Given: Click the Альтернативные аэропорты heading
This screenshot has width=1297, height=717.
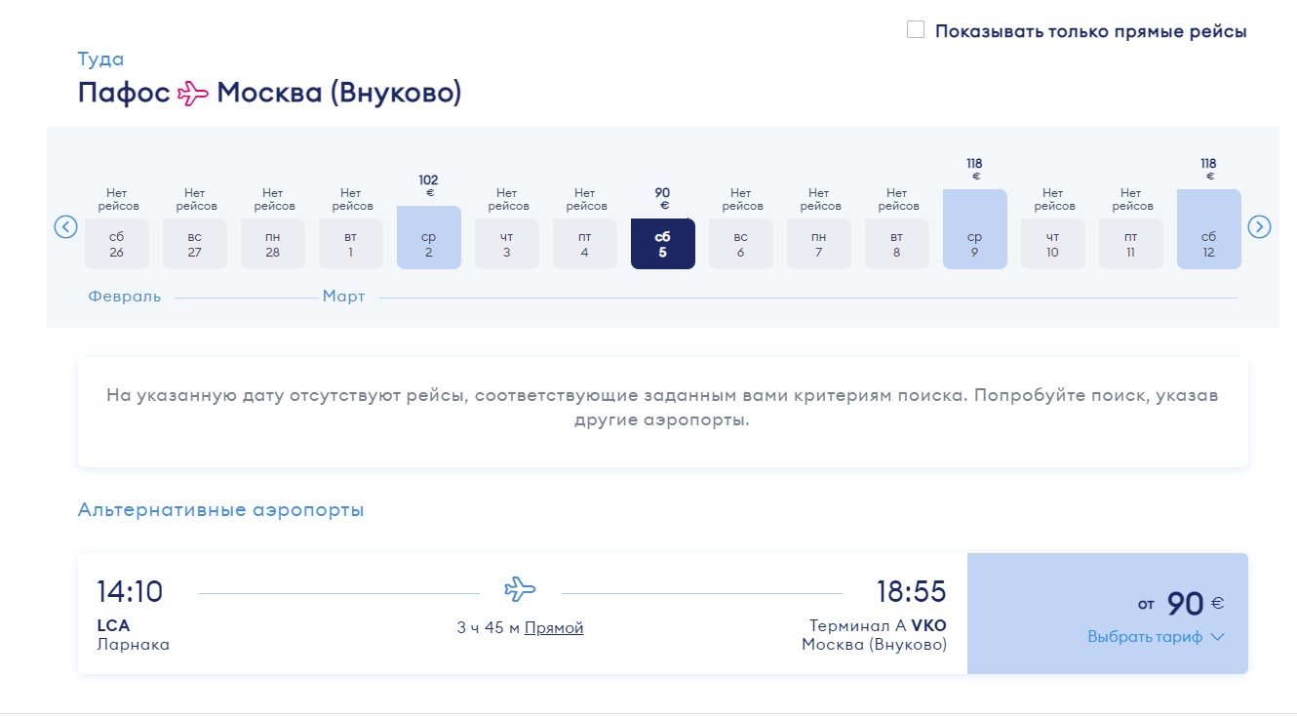Looking at the screenshot, I should (220, 510).
